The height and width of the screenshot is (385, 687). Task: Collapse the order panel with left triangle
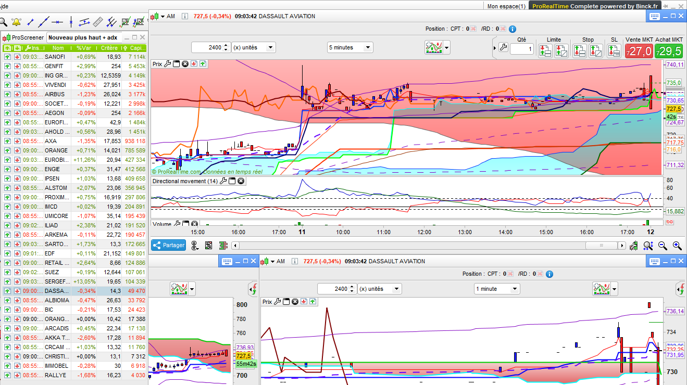tap(494, 48)
